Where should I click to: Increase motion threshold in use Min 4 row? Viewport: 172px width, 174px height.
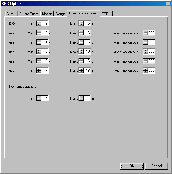click(146, 41)
